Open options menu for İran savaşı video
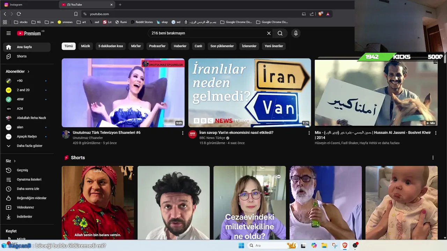The width and height of the screenshot is (447, 251). 309,133
